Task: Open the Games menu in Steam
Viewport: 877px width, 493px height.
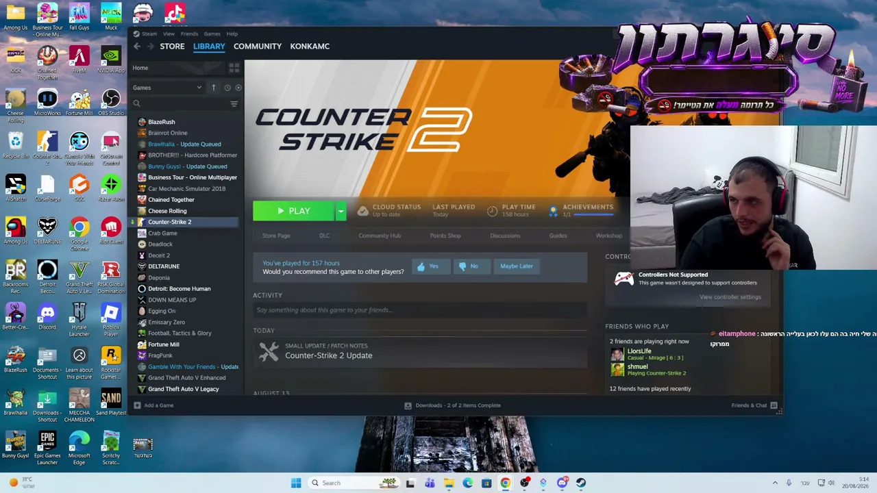Action: click(x=212, y=34)
